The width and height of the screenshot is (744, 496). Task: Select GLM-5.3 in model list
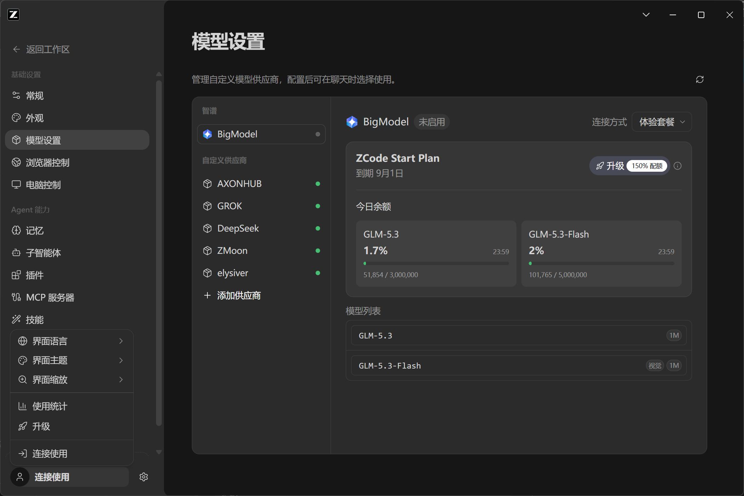pos(519,335)
